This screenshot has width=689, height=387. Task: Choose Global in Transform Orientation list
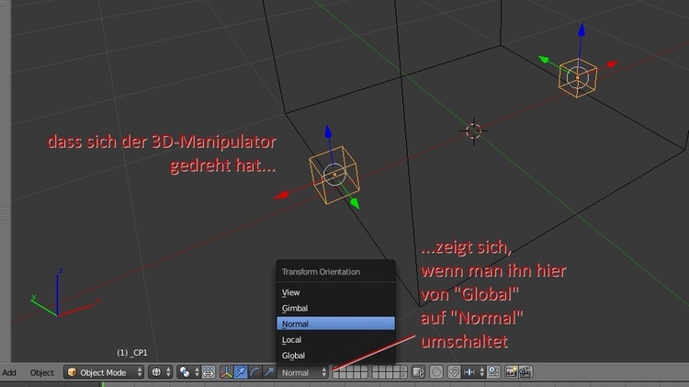click(335, 356)
